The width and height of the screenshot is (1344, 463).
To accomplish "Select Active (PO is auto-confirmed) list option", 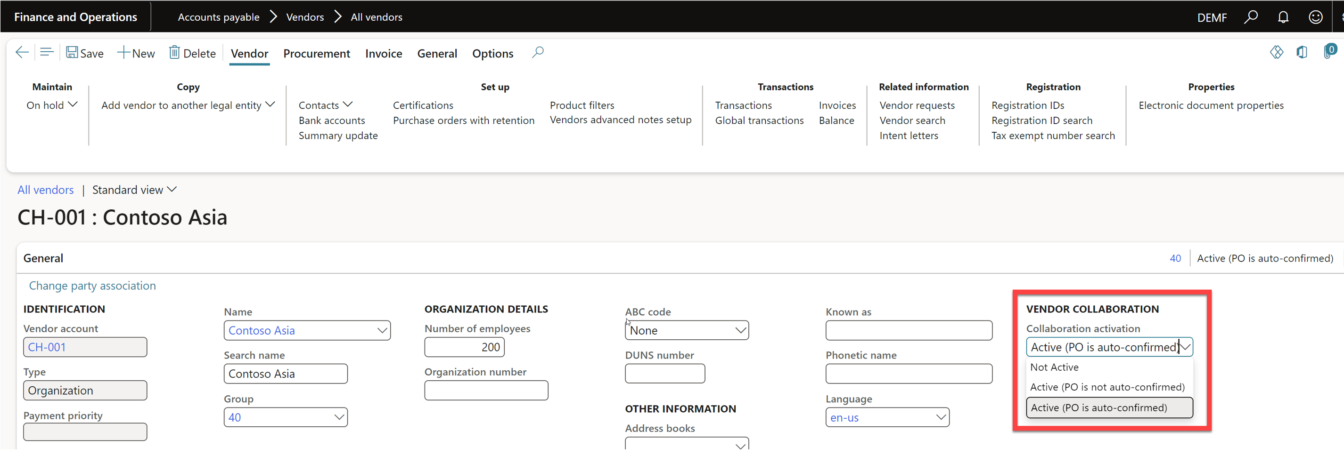I will [x=1109, y=408].
